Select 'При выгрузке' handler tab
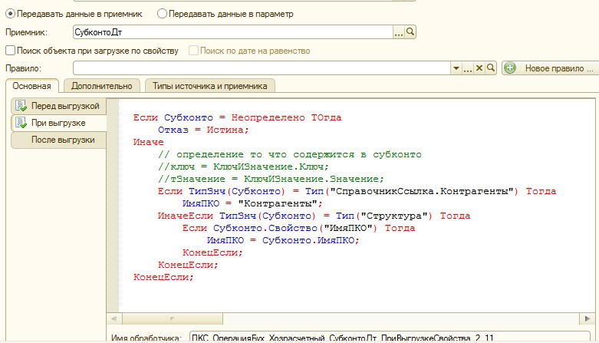This screenshot has height=343, width=599. coord(58,123)
